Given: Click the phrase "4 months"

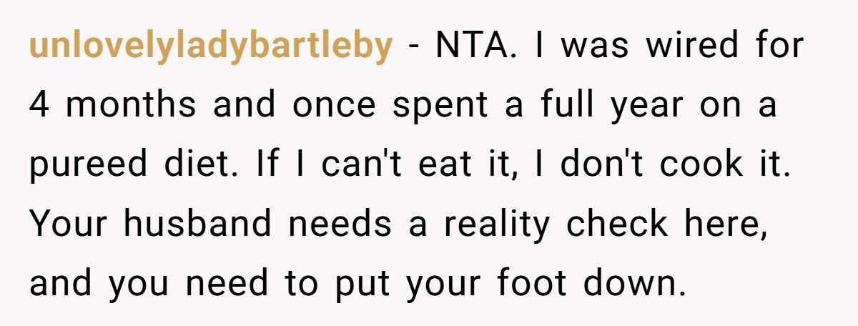Looking at the screenshot, I should [x=113, y=106].
